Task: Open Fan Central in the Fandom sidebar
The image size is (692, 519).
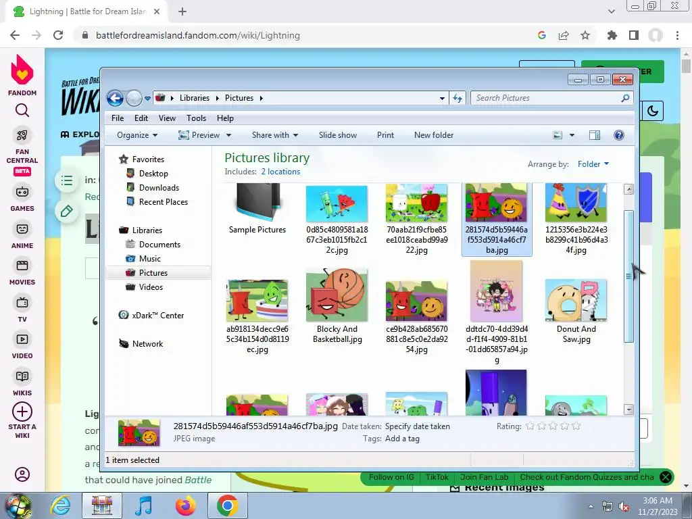Action: point(22,152)
